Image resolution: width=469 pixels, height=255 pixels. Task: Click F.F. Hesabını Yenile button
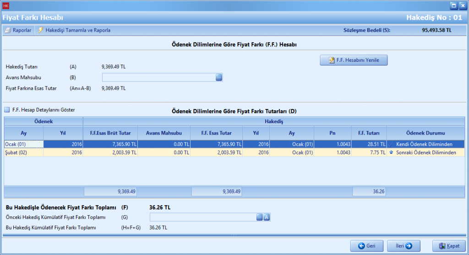[x=353, y=60]
